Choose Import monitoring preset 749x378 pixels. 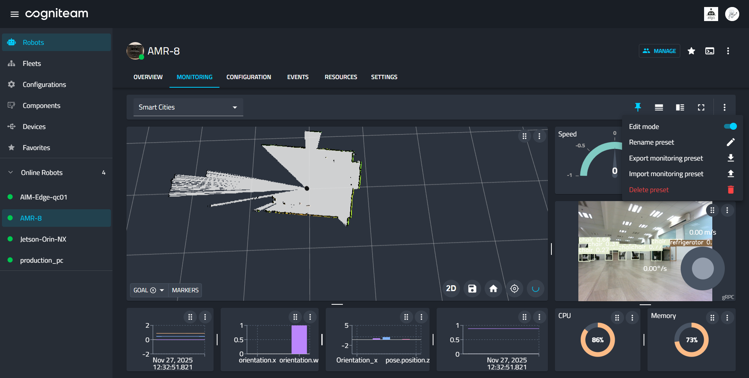tap(682, 174)
